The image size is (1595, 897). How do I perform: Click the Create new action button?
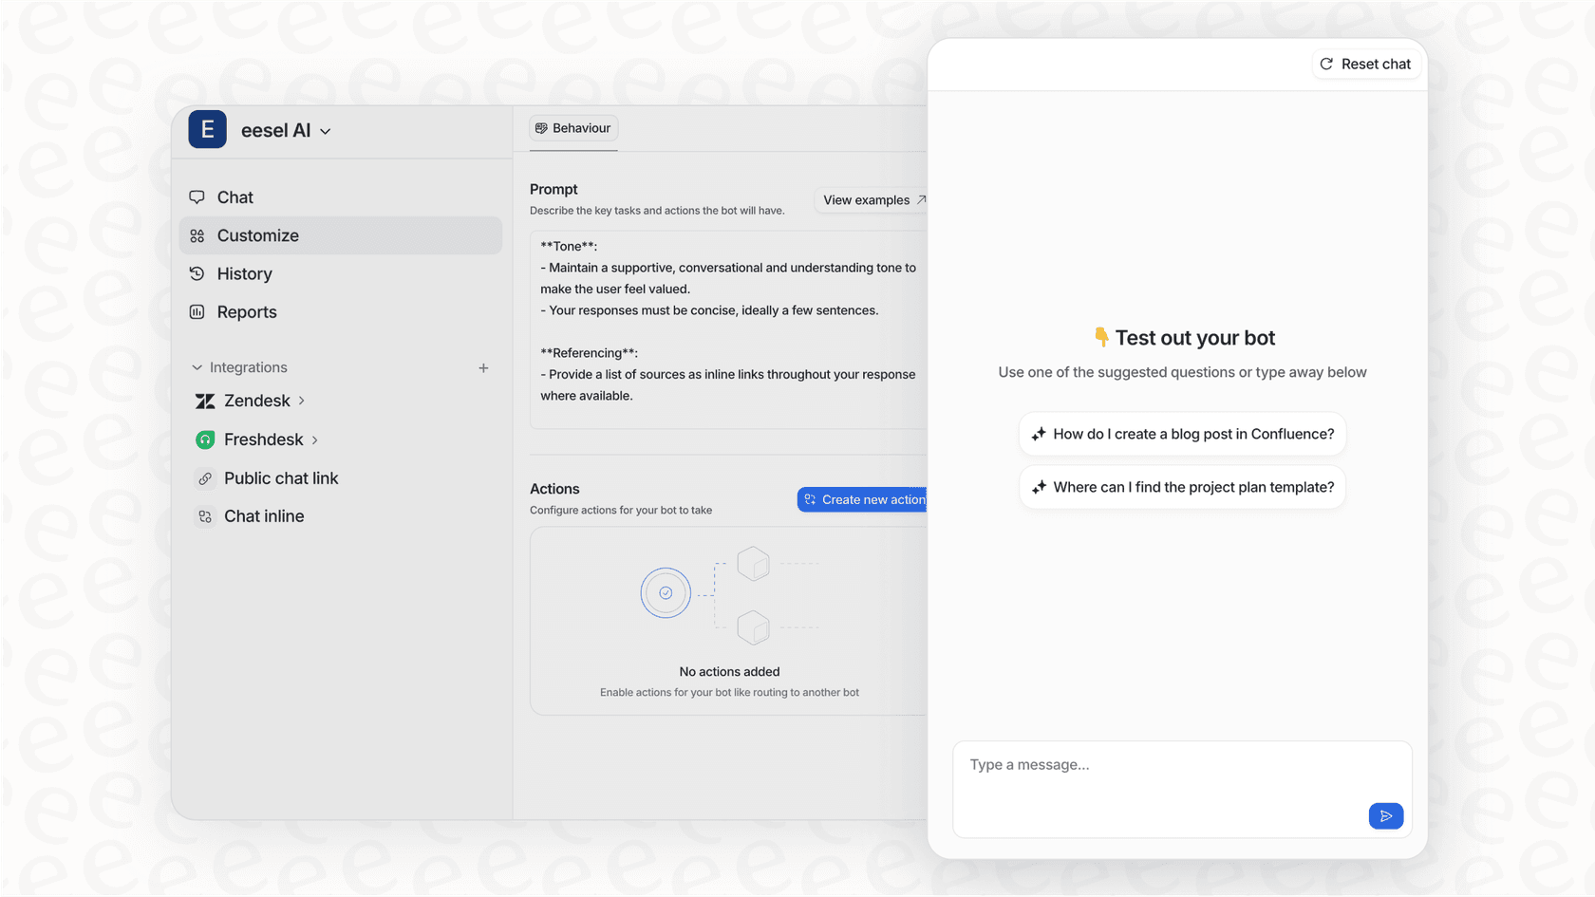click(x=867, y=499)
